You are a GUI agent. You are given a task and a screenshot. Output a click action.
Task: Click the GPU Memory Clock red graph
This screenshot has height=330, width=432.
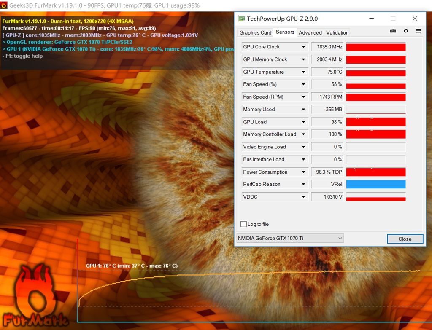tap(376, 59)
